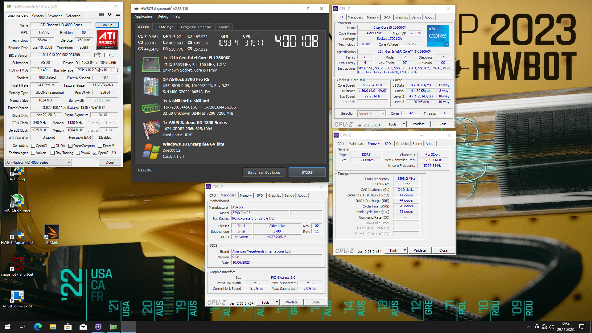
Task: Open the GPU-Z hamburger menu icon
Action: (117, 14)
